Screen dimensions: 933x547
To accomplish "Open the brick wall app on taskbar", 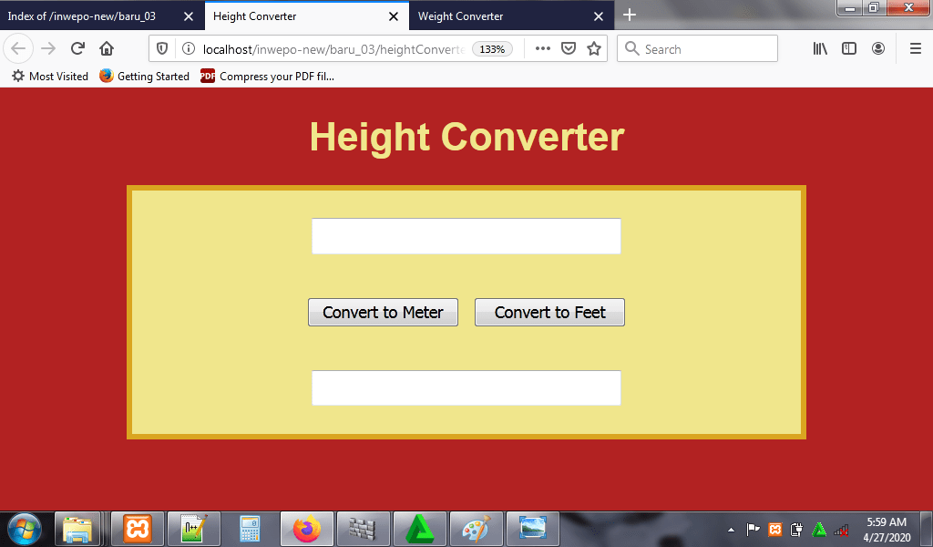I will [363, 529].
